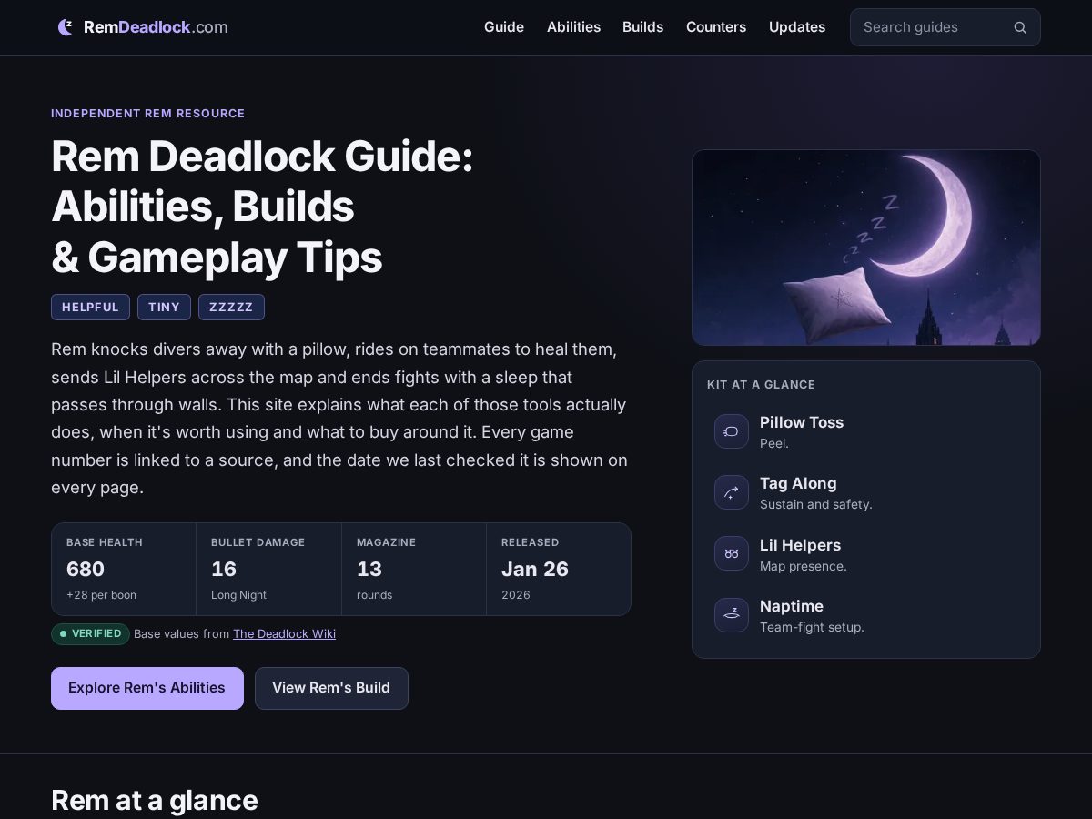Screen dimensions: 1092x819
Task: Click the Released date Jan 26
Action: tap(535, 570)
